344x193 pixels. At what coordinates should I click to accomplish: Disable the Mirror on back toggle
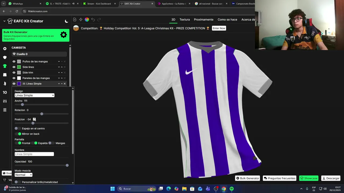pos(18,134)
